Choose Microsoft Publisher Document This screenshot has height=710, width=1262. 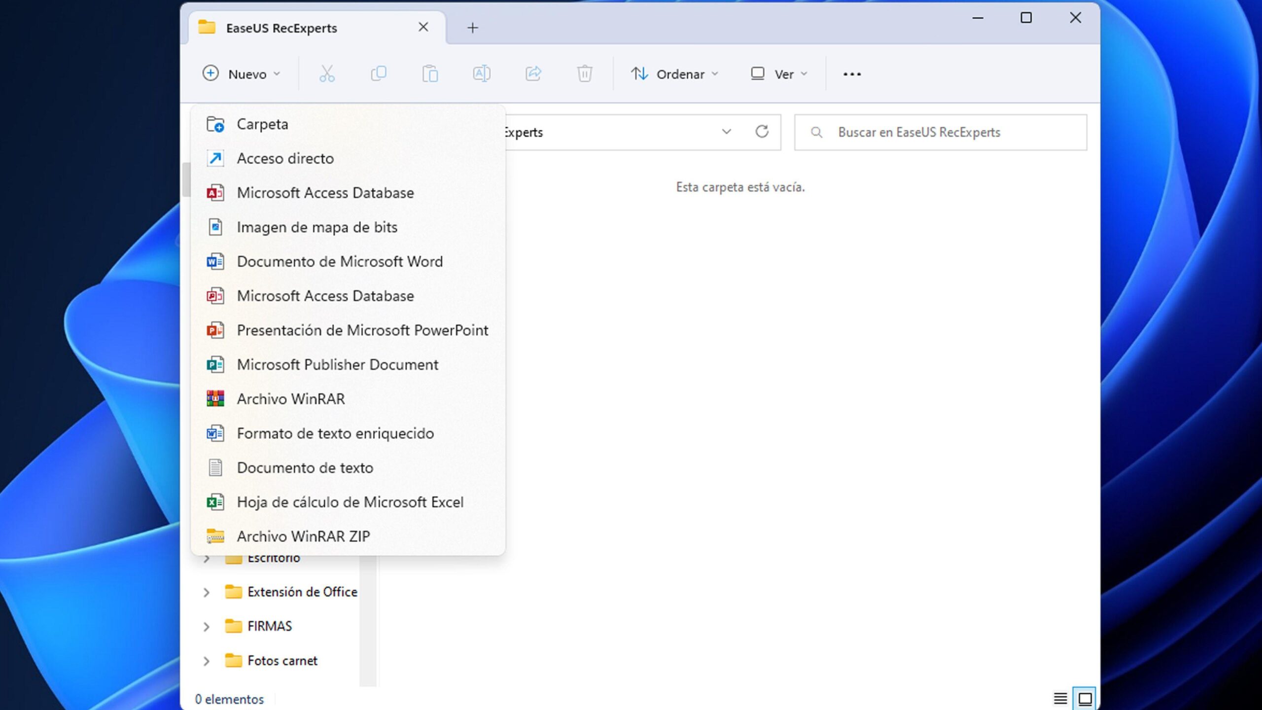[348, 364]
